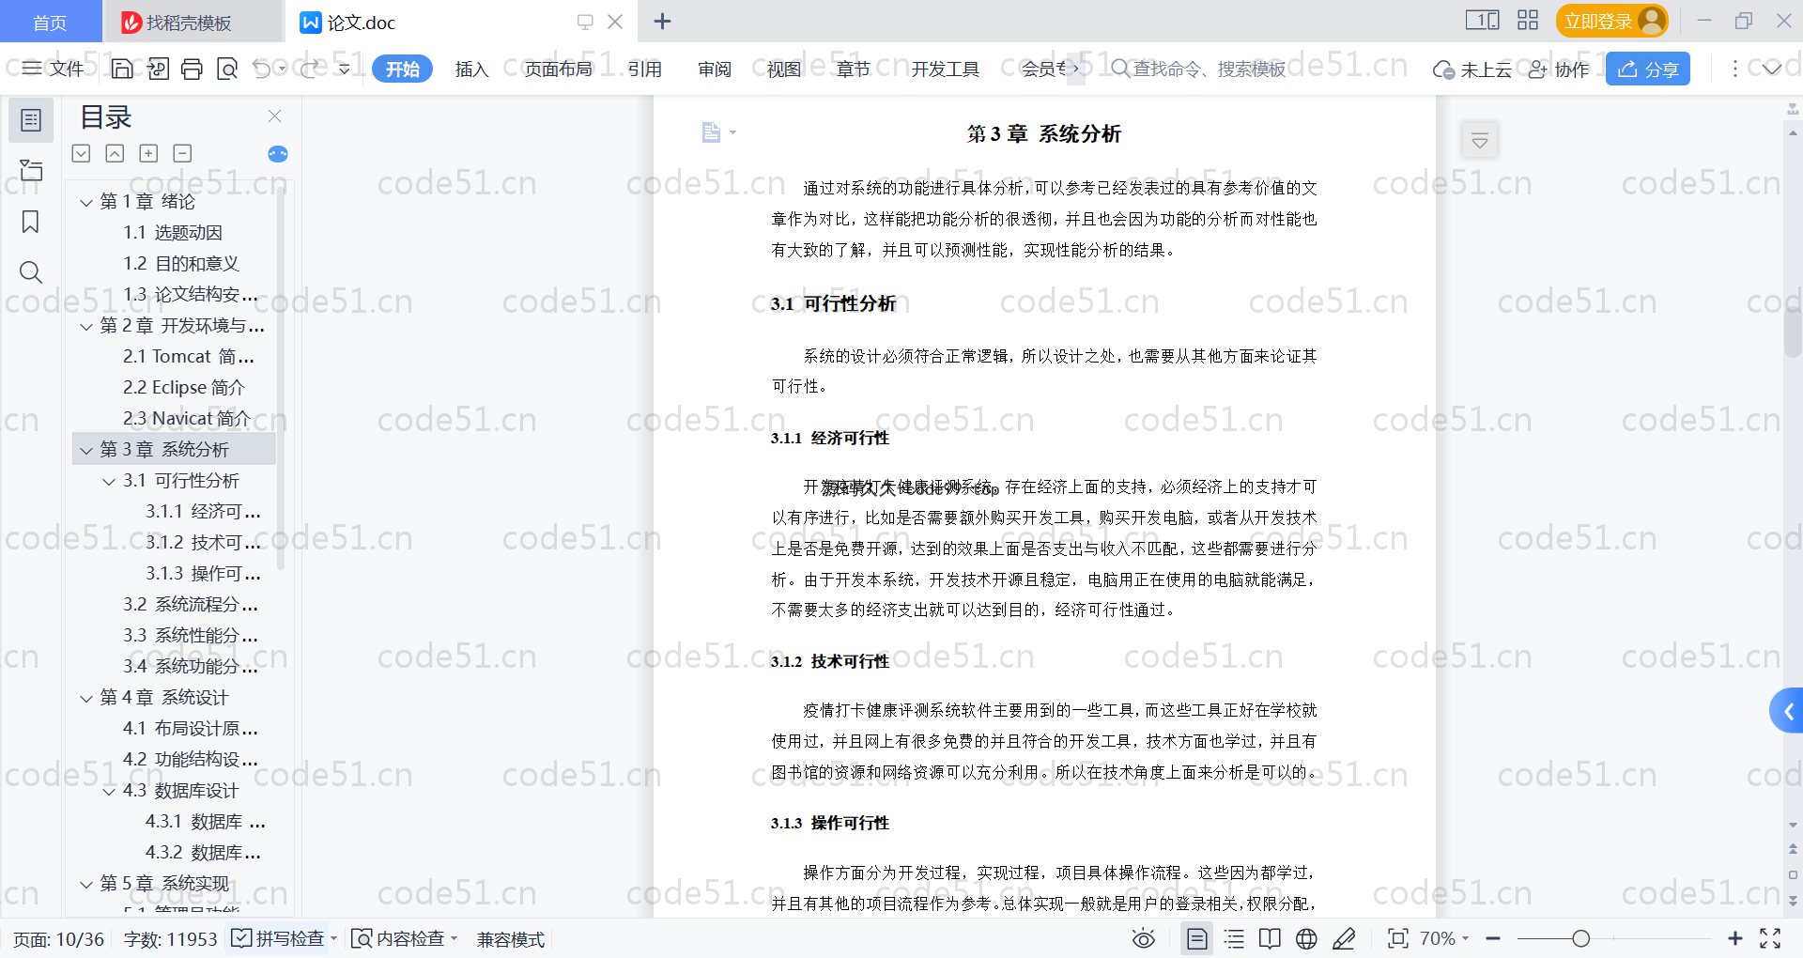
Task: Click the window layout grid icon
Action: tap(1528, 20)
